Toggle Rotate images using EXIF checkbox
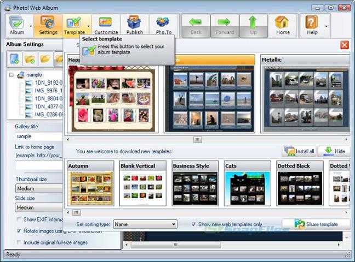 coord(19,231)
